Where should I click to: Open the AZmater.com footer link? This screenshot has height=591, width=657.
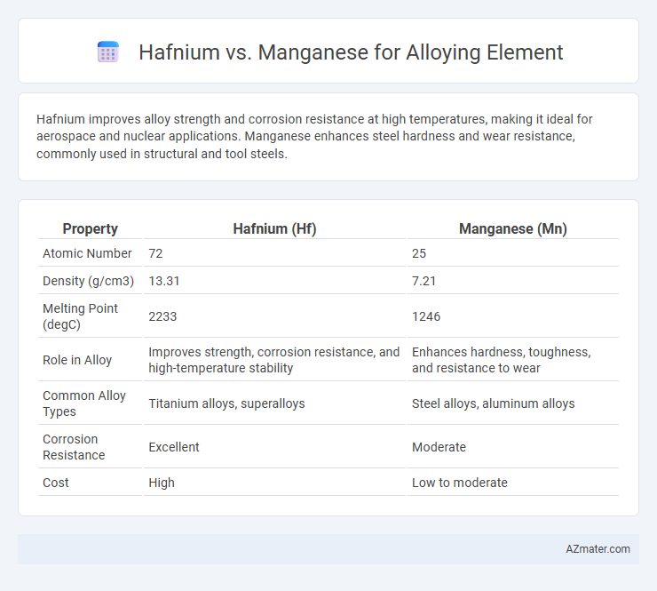598,549
